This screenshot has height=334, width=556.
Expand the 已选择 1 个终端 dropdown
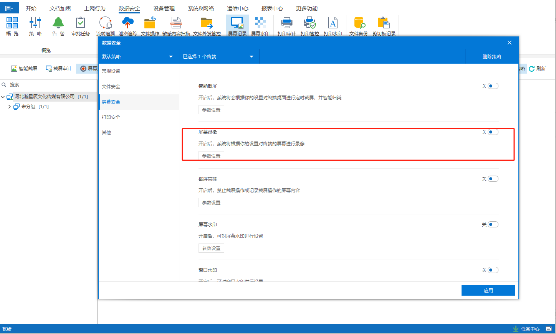219,57
